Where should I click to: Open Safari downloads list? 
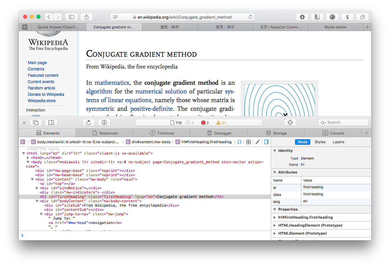click(302, 17)
